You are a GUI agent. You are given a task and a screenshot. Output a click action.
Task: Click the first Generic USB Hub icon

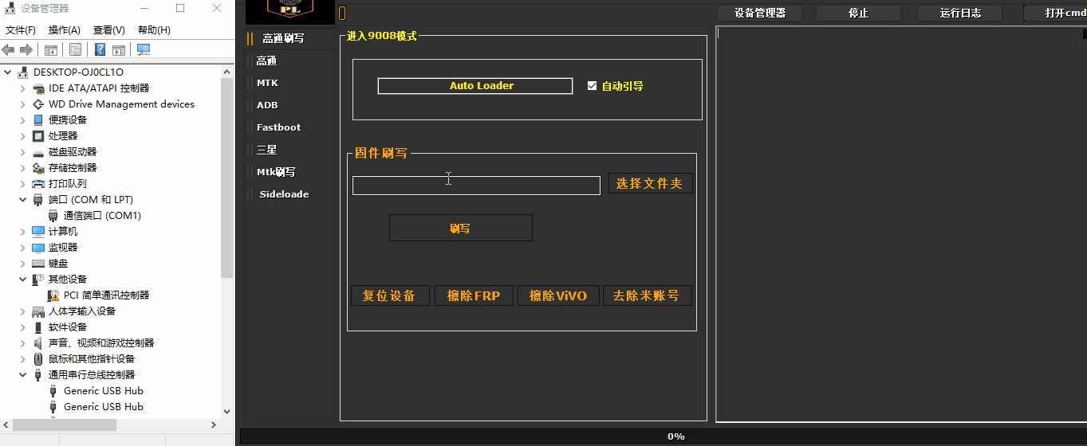53,391
